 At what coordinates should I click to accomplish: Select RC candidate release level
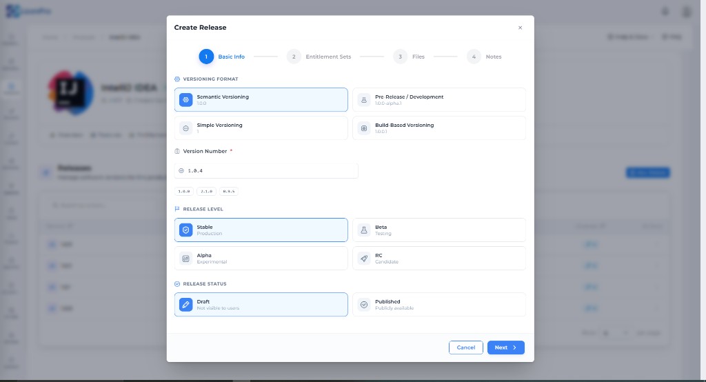(x=439, y=258)
